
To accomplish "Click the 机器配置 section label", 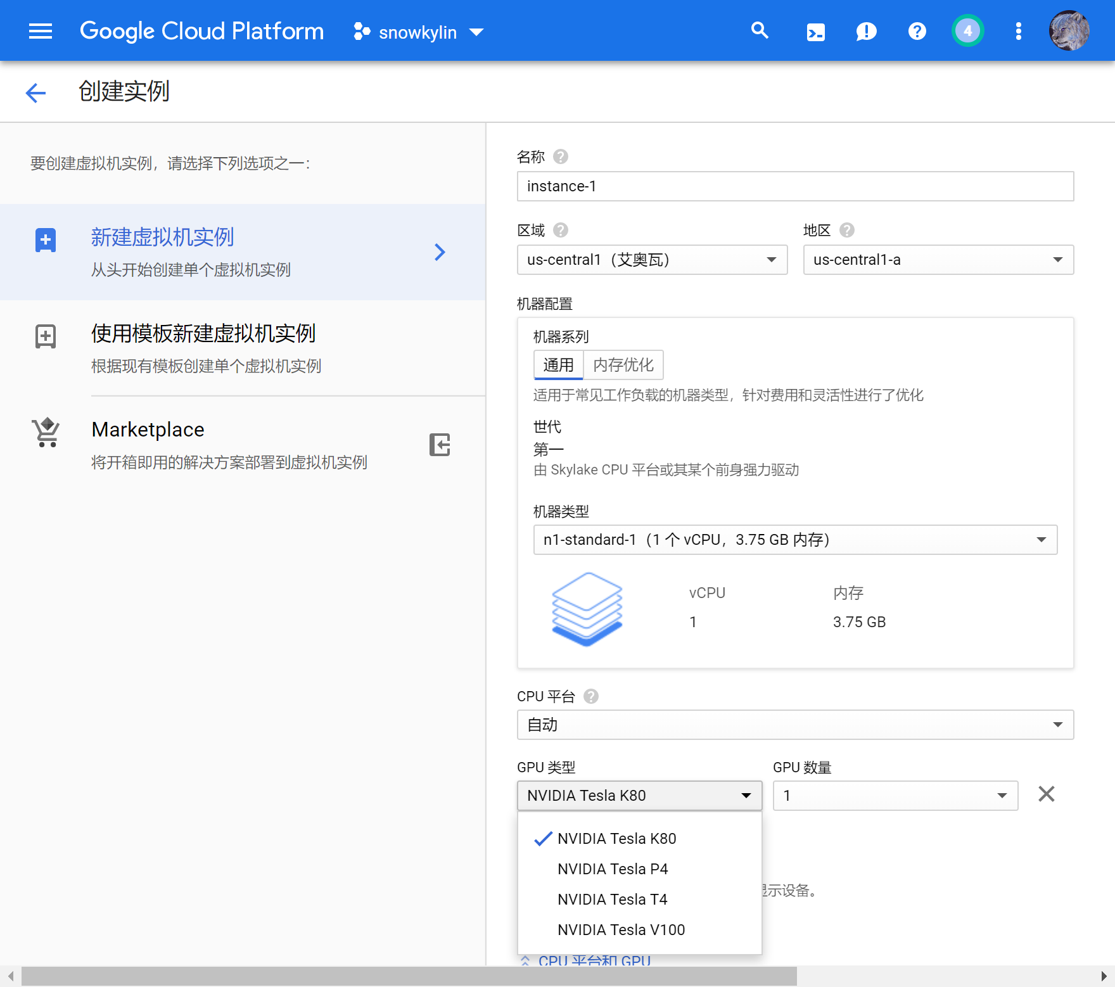I will [545, 304].
